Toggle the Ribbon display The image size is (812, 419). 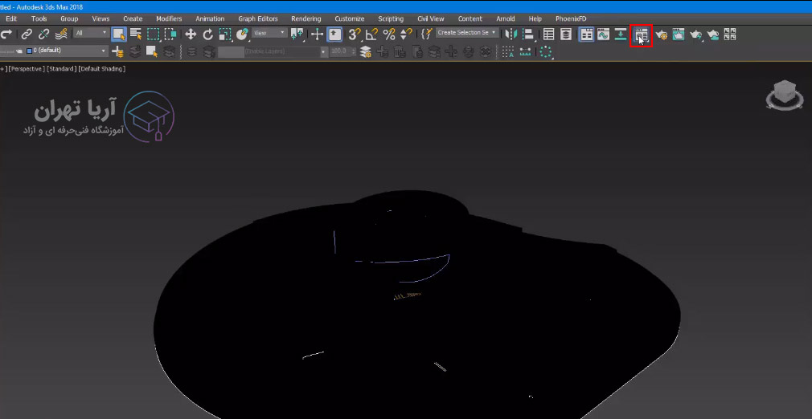(586, 35)
